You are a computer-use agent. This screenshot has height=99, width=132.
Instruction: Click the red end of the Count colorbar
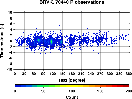pyautogui.click(x=126, y=86)
